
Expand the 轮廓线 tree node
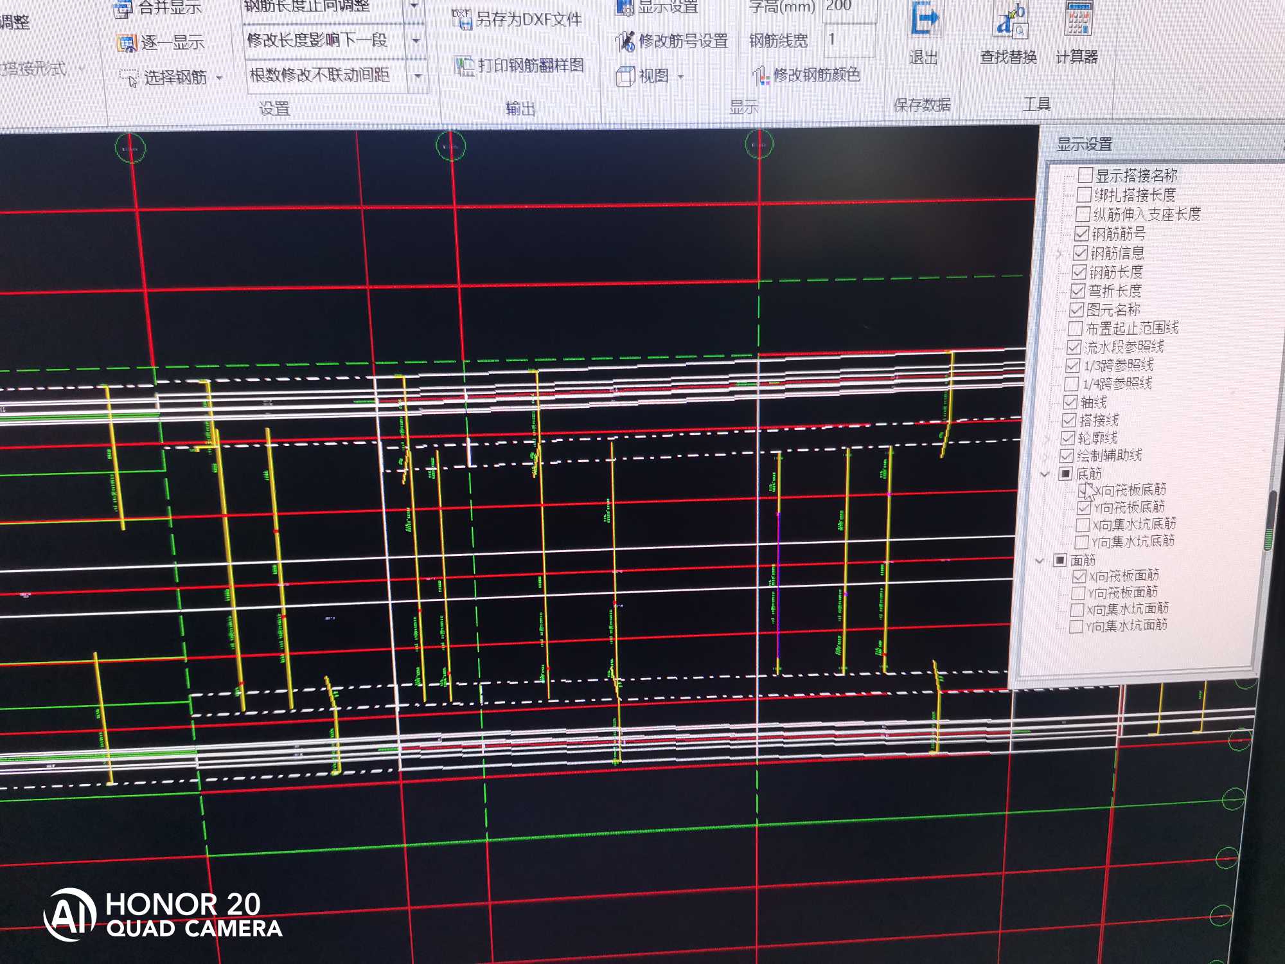click(x=1047, y=439)
